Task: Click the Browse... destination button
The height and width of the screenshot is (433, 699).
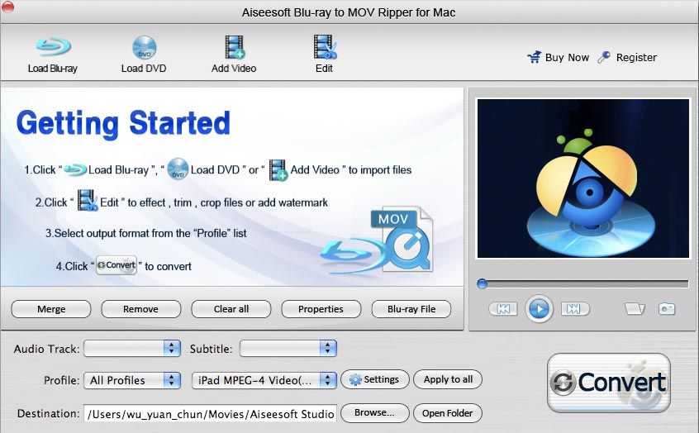Action: tap(374, 413)
